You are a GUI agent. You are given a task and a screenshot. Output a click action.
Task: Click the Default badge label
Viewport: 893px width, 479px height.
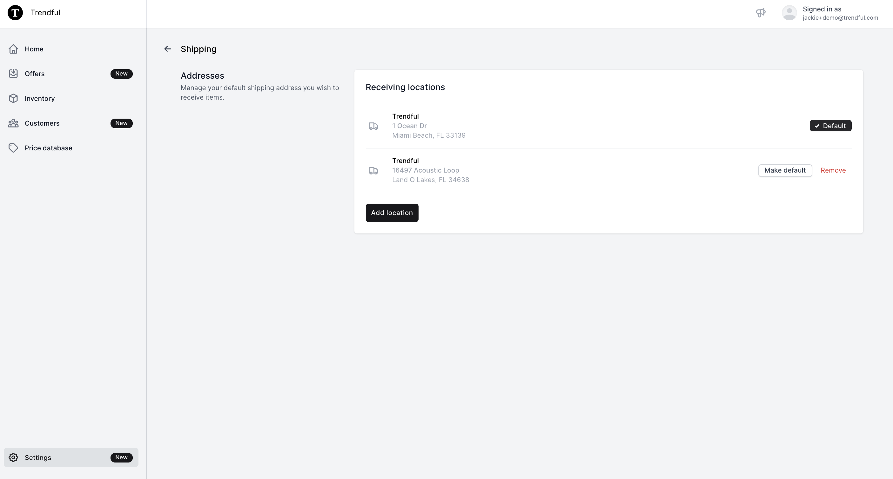(830, 126)
